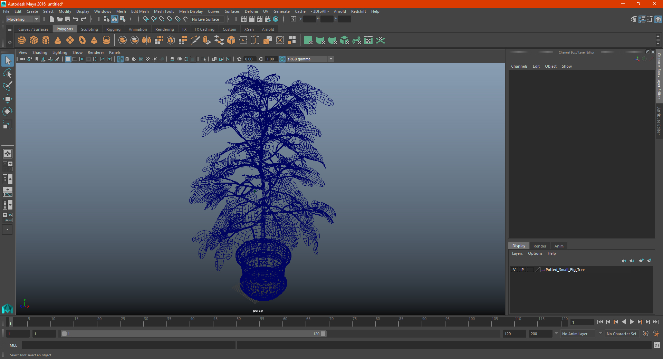Screen dimensions: 663x359
Task: Play animation backwards
Action: coord(624,322)
